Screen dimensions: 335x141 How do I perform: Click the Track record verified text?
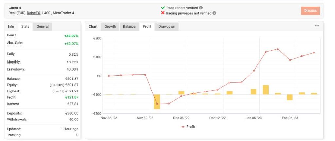[182, 8]
